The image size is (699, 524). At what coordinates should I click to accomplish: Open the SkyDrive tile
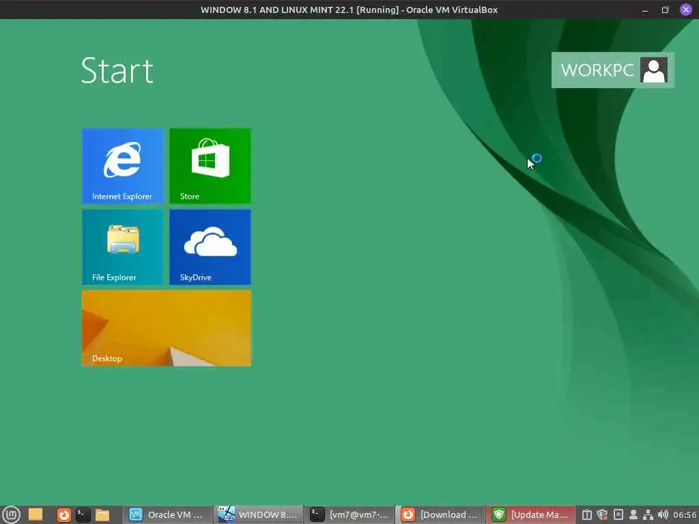point(210,247)
